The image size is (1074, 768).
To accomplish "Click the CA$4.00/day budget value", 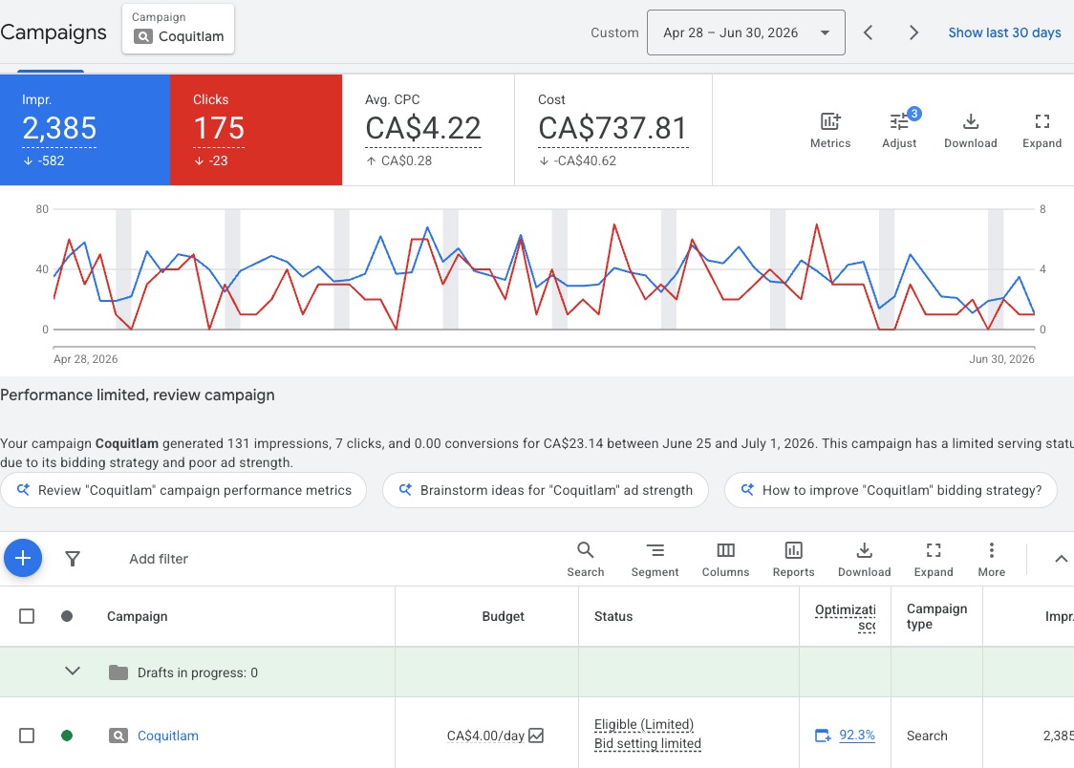I will point(485,736).
